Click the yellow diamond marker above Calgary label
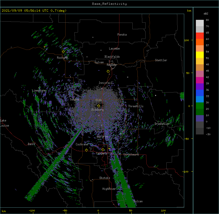This screenshot has width=219, height=214. tap(103, 150)
